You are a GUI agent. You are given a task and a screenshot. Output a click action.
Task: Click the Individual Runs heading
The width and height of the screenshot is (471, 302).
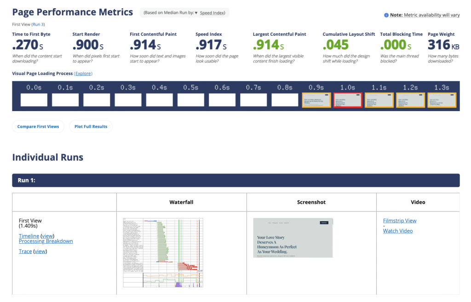[48, 157]
